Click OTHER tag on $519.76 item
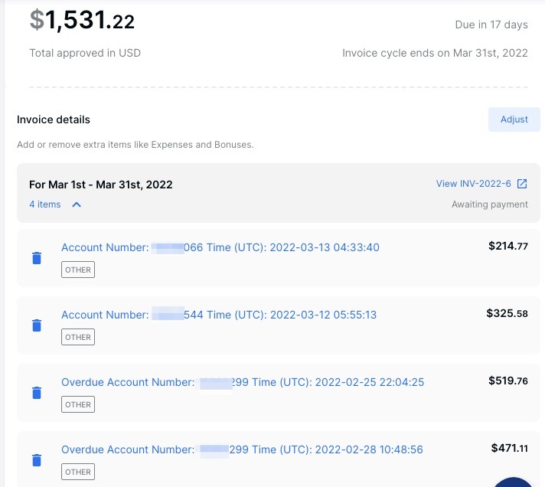Image resolution: width=545 pixels, height=487 pixels. click(x=78, y=404)
